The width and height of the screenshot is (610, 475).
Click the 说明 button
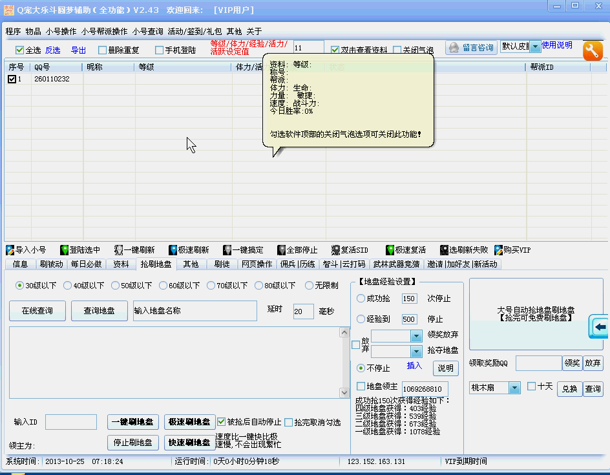[x=445, y=368]
